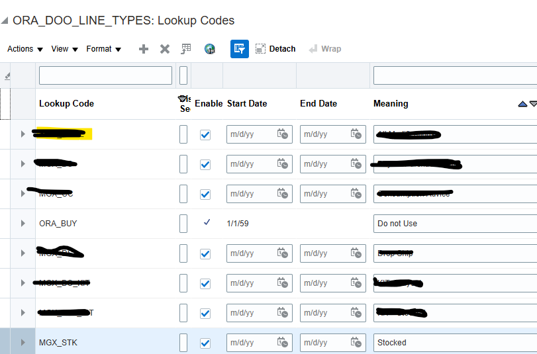Image resolution: width=537 pixels, height=354 pixels.
Task: Open the MGX_STK Start Date calendar picker
Action: pyautogui.click(x=283, y=342)
